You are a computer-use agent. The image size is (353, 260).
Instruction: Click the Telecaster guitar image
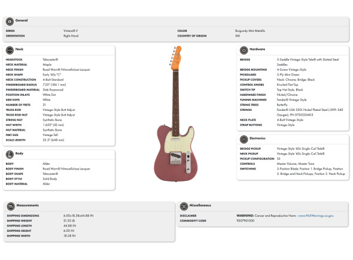176,113
